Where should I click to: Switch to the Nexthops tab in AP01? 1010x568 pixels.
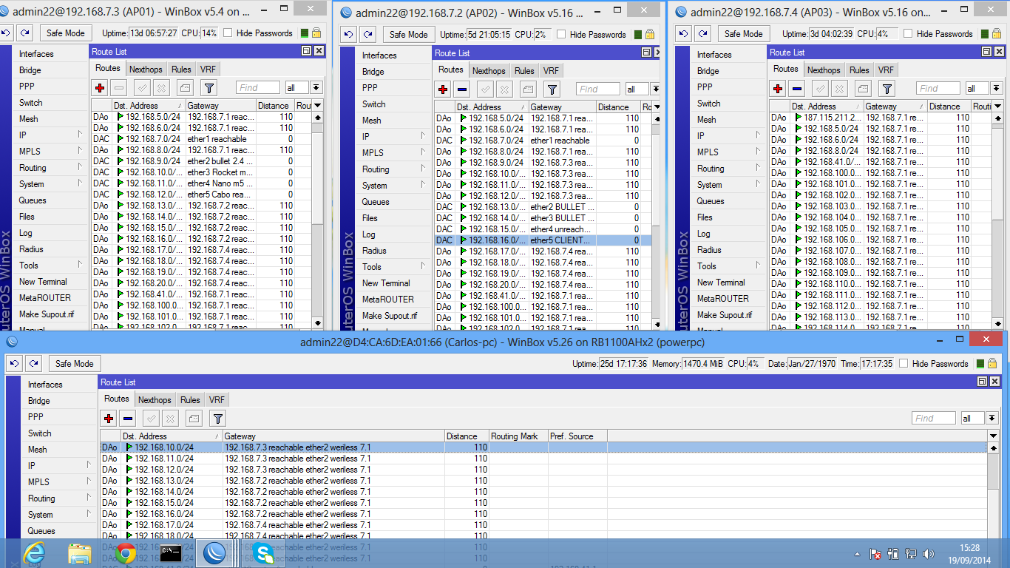[x=146, y=70]
